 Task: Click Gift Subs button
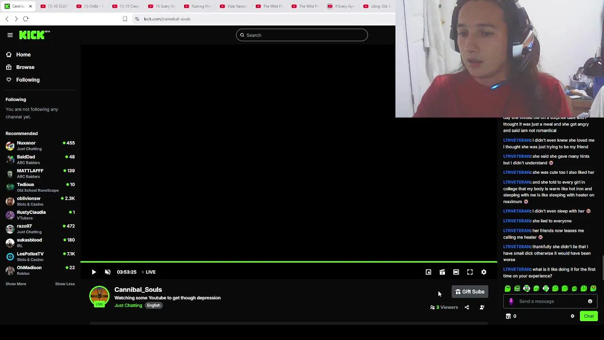[470, 292]
